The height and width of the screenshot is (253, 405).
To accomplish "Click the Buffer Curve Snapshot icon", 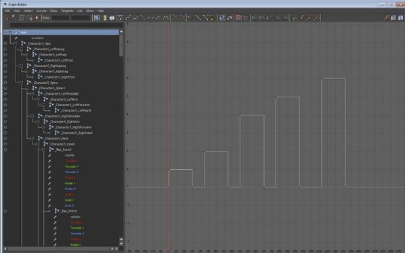I will coord(175,18).
